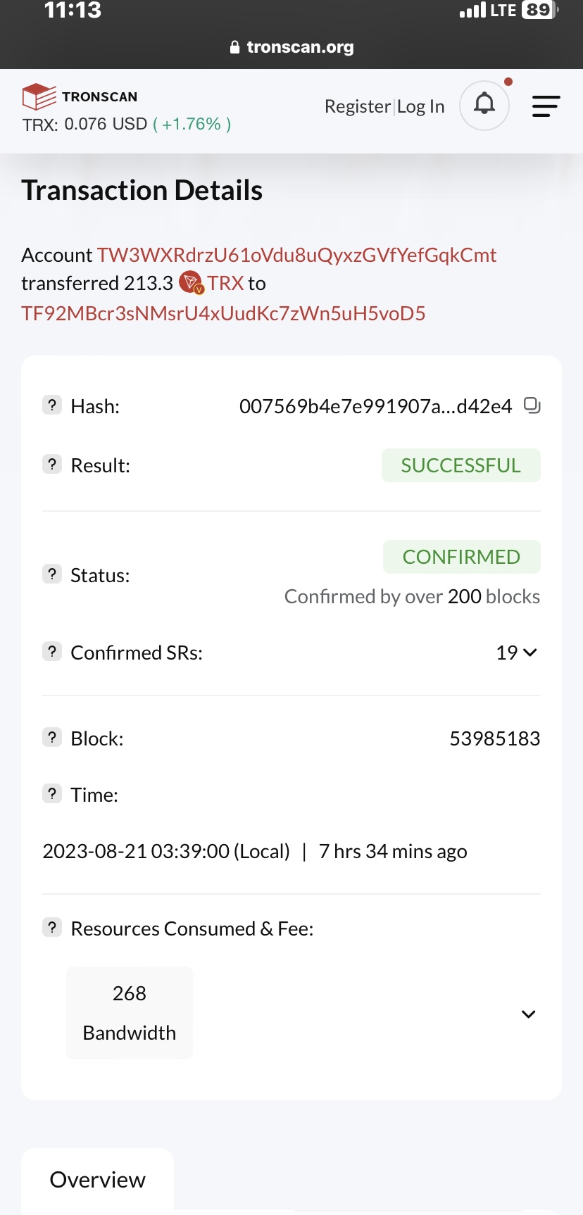Click help icon beside Resources Consumed & Fee

coord(52,928)
